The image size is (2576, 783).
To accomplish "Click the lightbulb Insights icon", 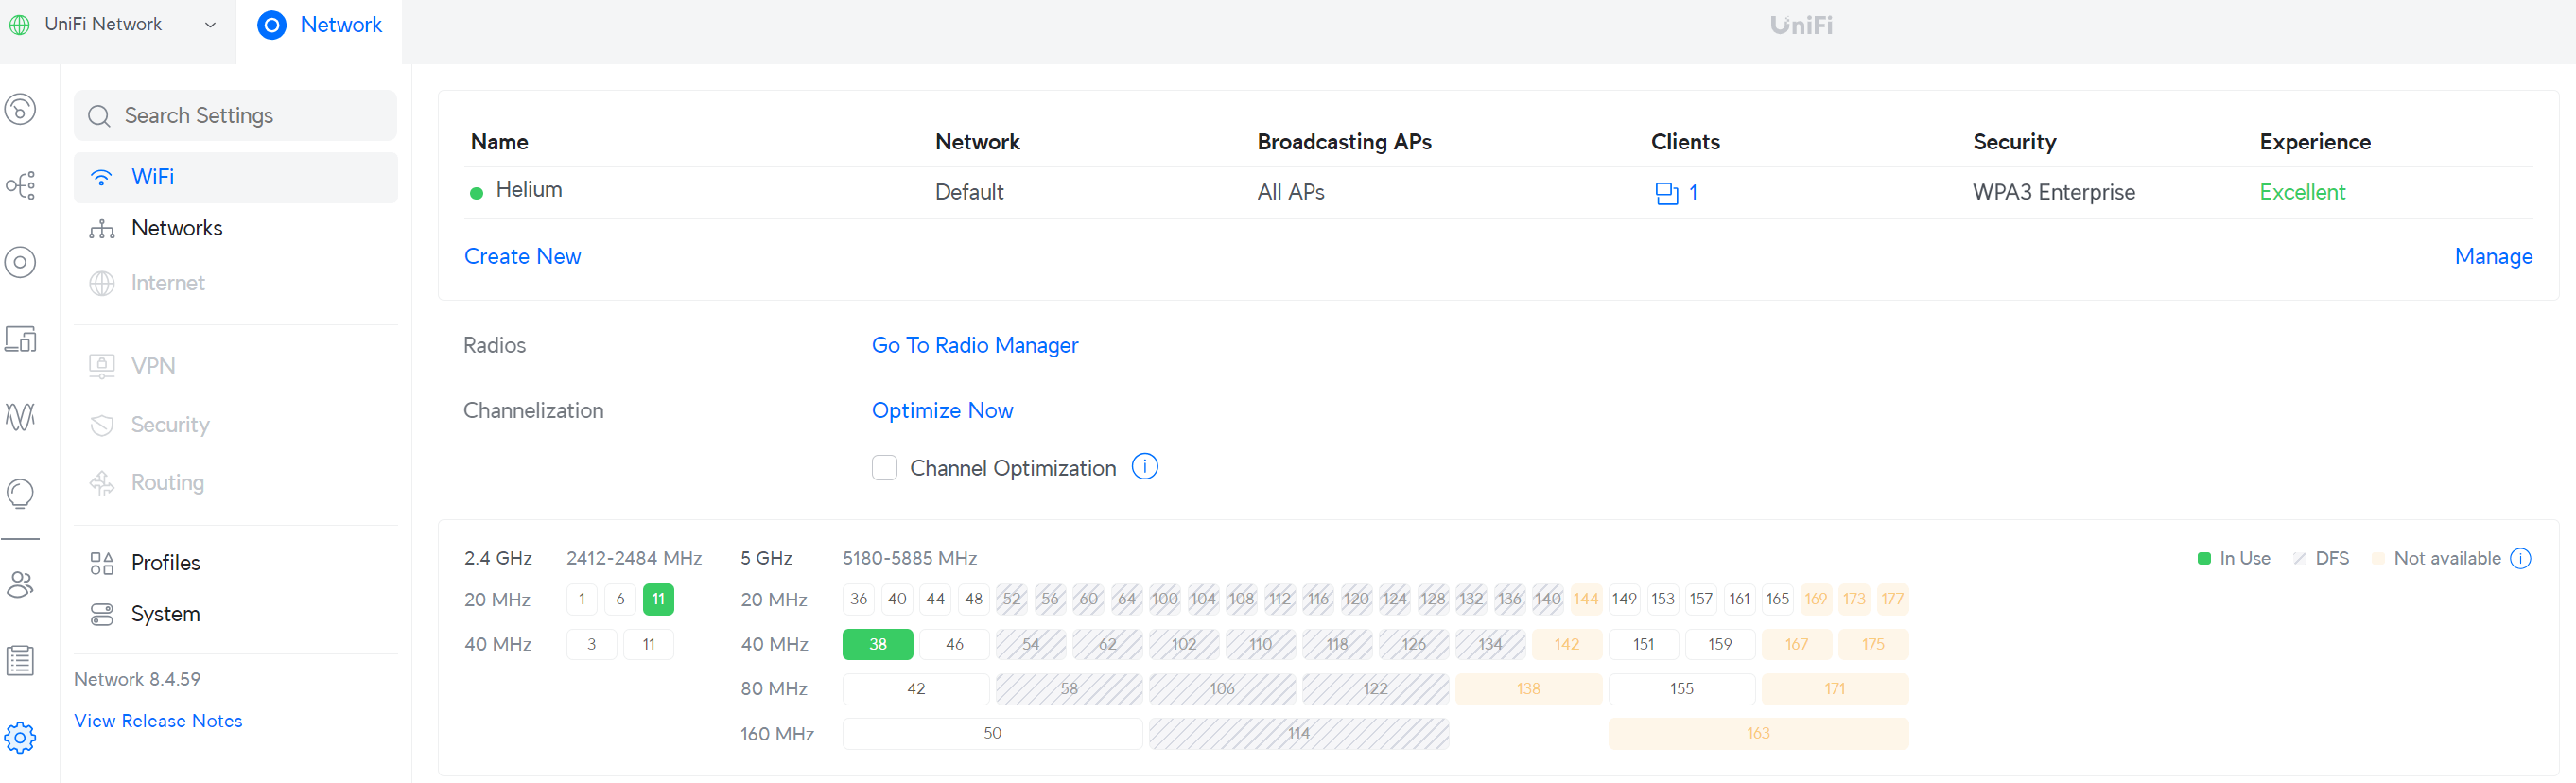I will [x=20, y=493].
